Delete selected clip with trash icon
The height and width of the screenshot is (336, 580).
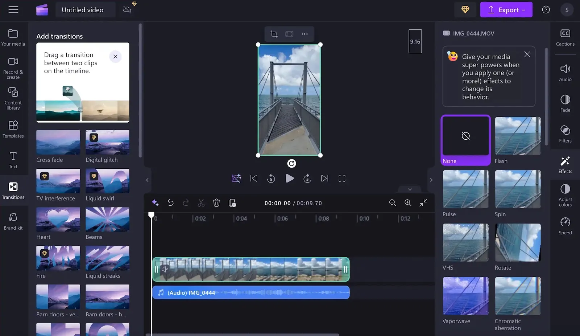point(216,203)
